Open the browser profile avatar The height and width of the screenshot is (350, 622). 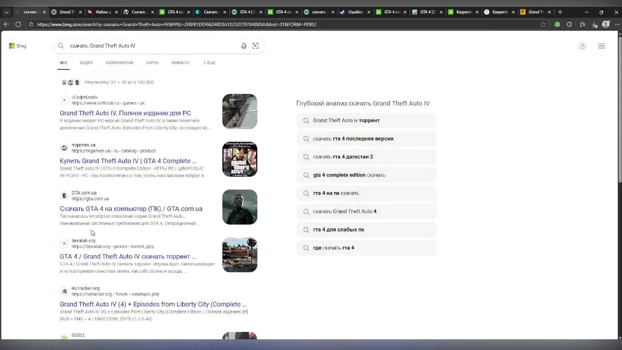point(605,24)
